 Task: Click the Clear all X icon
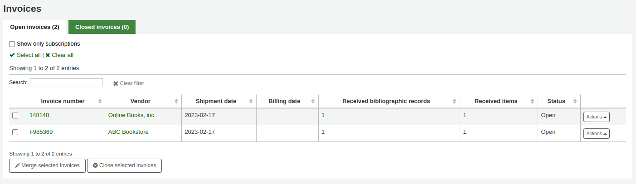point(48,55)
